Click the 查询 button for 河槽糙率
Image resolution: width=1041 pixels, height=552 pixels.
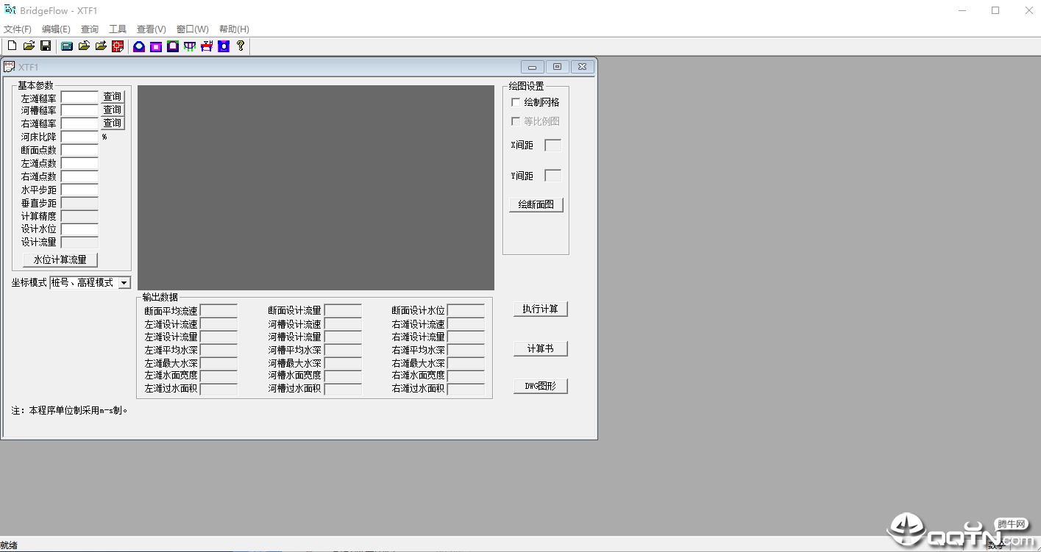pyautogui.click(x=113, y=110)
